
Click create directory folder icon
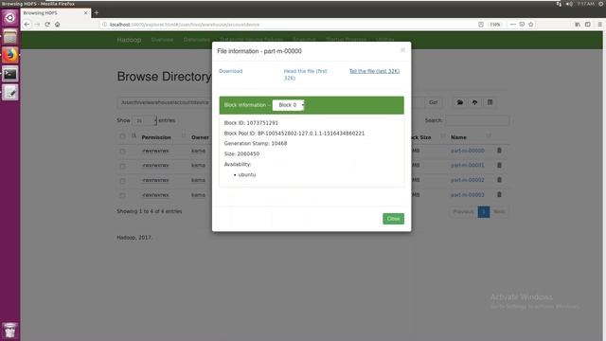[460, 102]
